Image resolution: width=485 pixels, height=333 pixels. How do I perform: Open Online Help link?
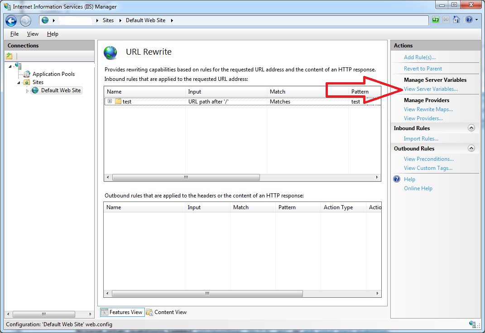(x=418, y=188)
